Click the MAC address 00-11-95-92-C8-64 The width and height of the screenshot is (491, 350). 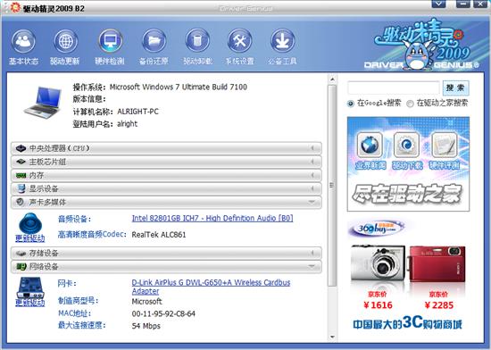(x=163, y=313)
